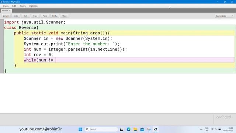This screenshot has width=236, height=133.
Task: Click the Compile button
Action: [x=6, y=16]
